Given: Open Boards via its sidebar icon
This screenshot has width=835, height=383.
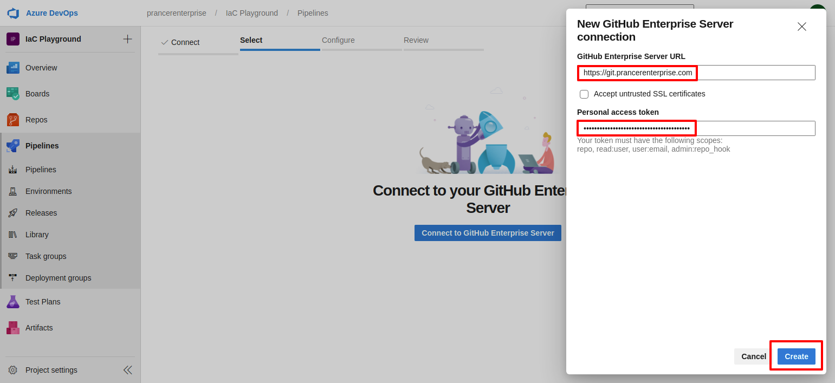Looking at the screenshot, I should click(13, 94).
